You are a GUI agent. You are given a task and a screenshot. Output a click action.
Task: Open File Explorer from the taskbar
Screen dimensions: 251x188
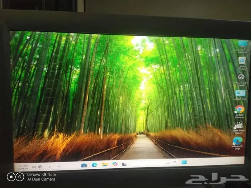coord(105,165)
